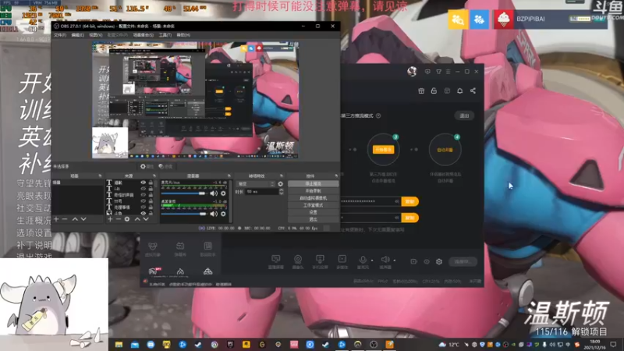Pop out the Sources dock via its header icon

[x=154, y=175]
